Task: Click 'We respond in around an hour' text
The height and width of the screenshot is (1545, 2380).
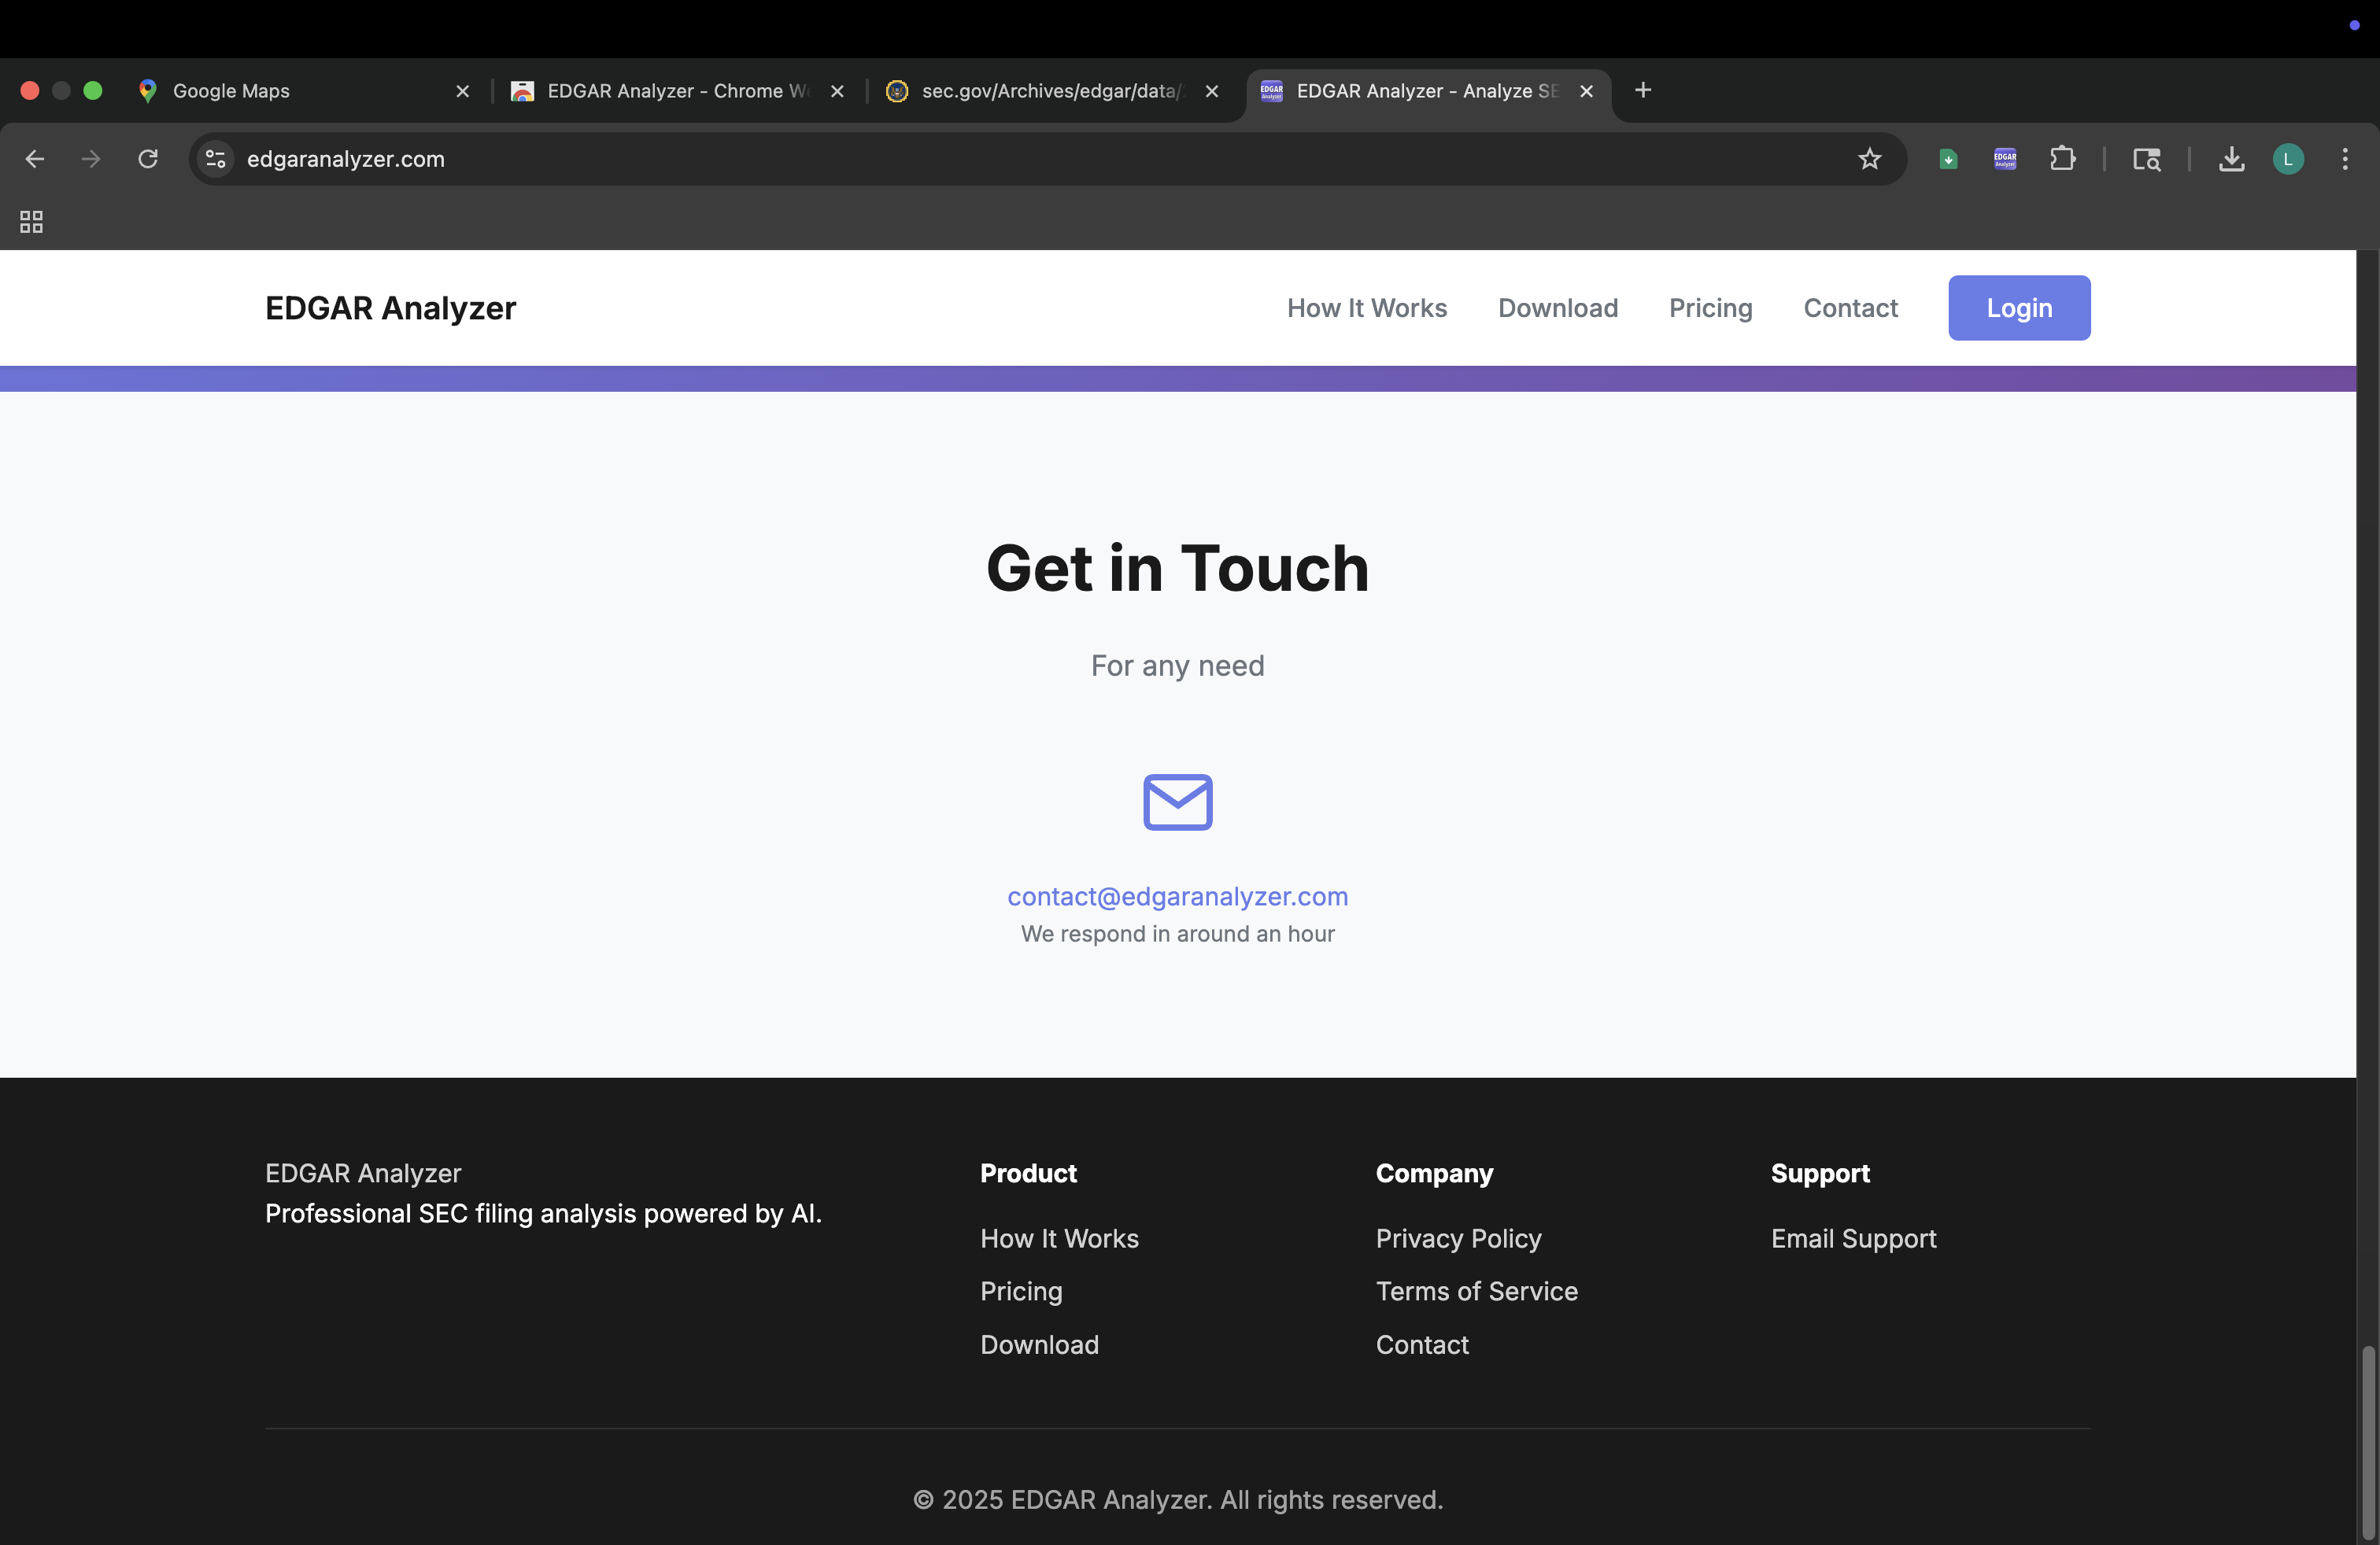Action: (1177, 934)
